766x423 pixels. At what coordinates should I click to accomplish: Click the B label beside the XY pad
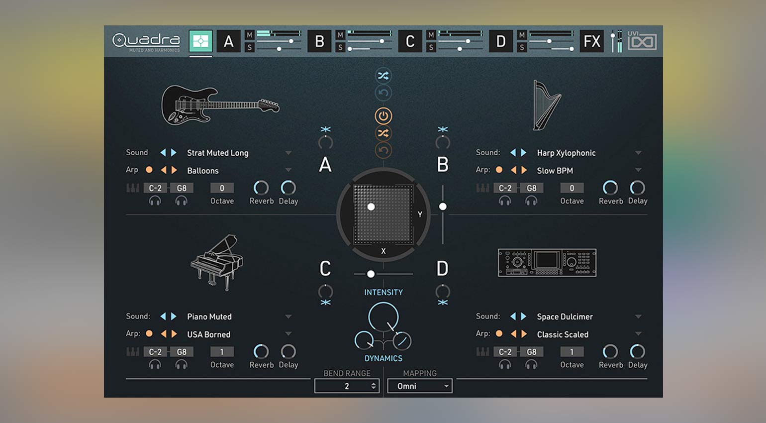(x=443, y=164)
